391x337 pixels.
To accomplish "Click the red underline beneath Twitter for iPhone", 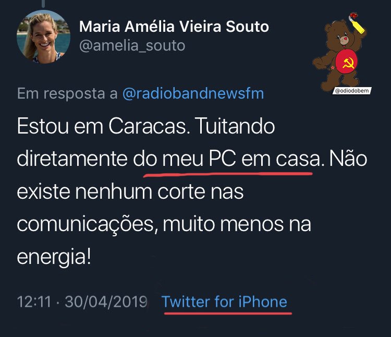I will click(228, 313).
